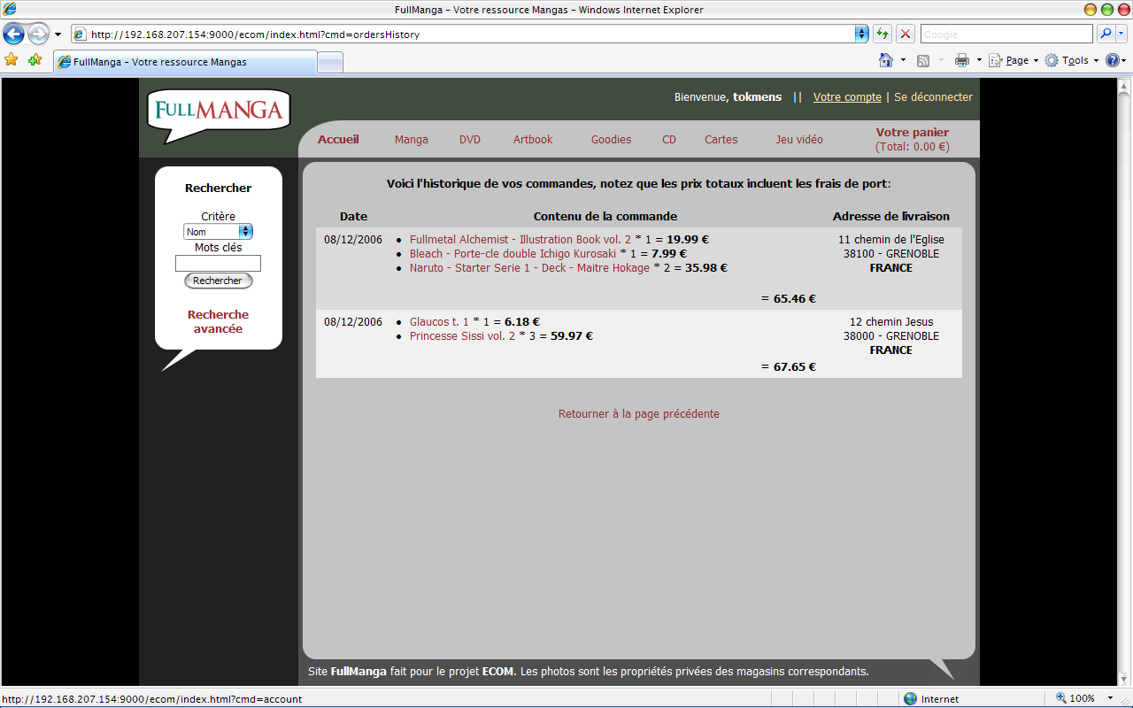Viewport: 1133px width, 708px height.
Task: Click the Stop loading red X icon
Action: tap(906, 35)
